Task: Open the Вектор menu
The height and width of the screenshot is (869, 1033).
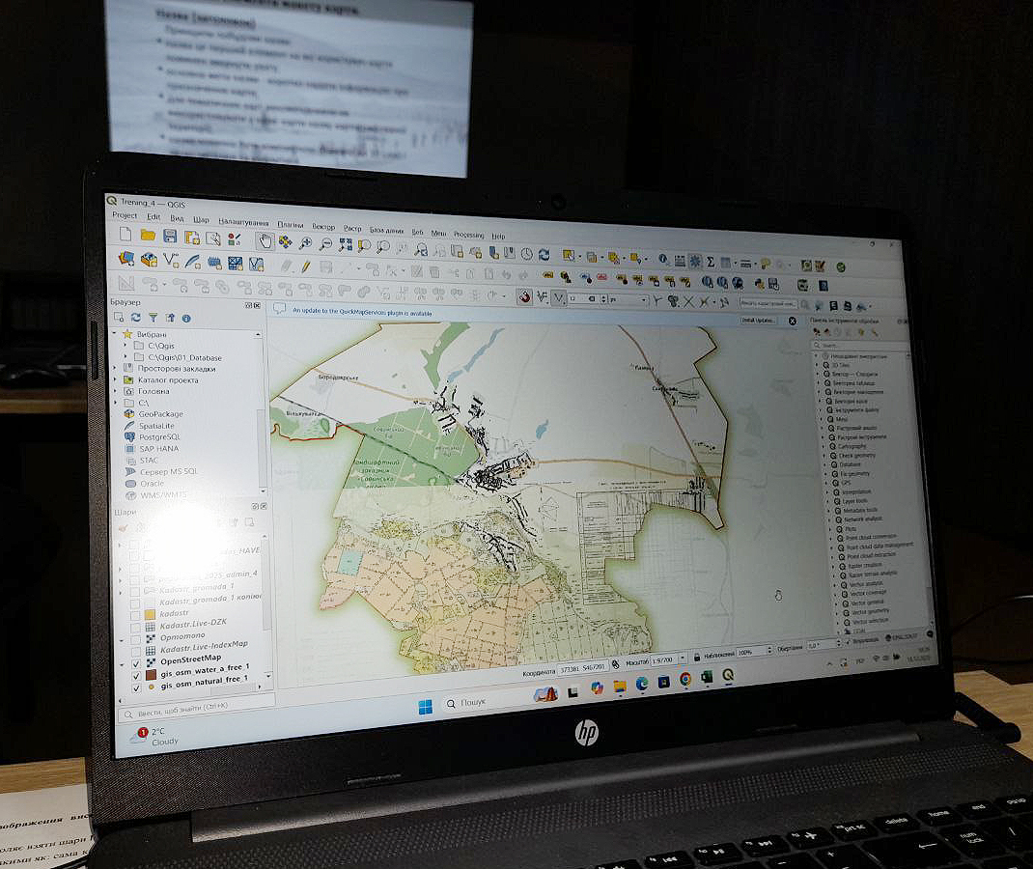Action: [323, 225]
